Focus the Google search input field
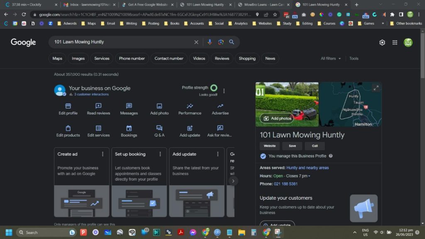The height and width of the screenshot is (239, 425). click(x=122, y=42)
